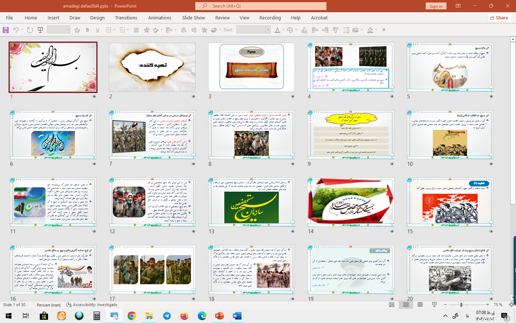Click the zoom slider handle
Screen dimensions: 516x323
tap(461, 305)
